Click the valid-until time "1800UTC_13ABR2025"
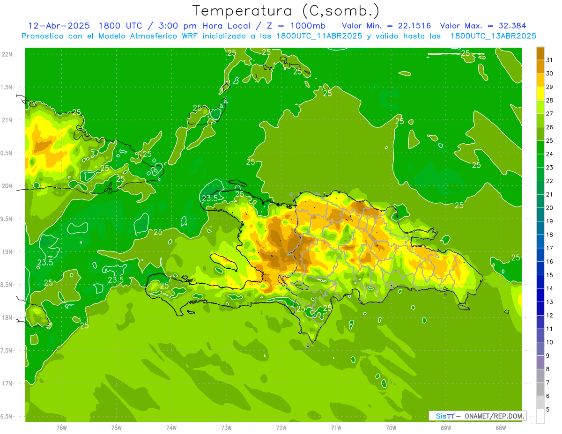This screenshot has height=434, width=562. click(x=493, y=36)
